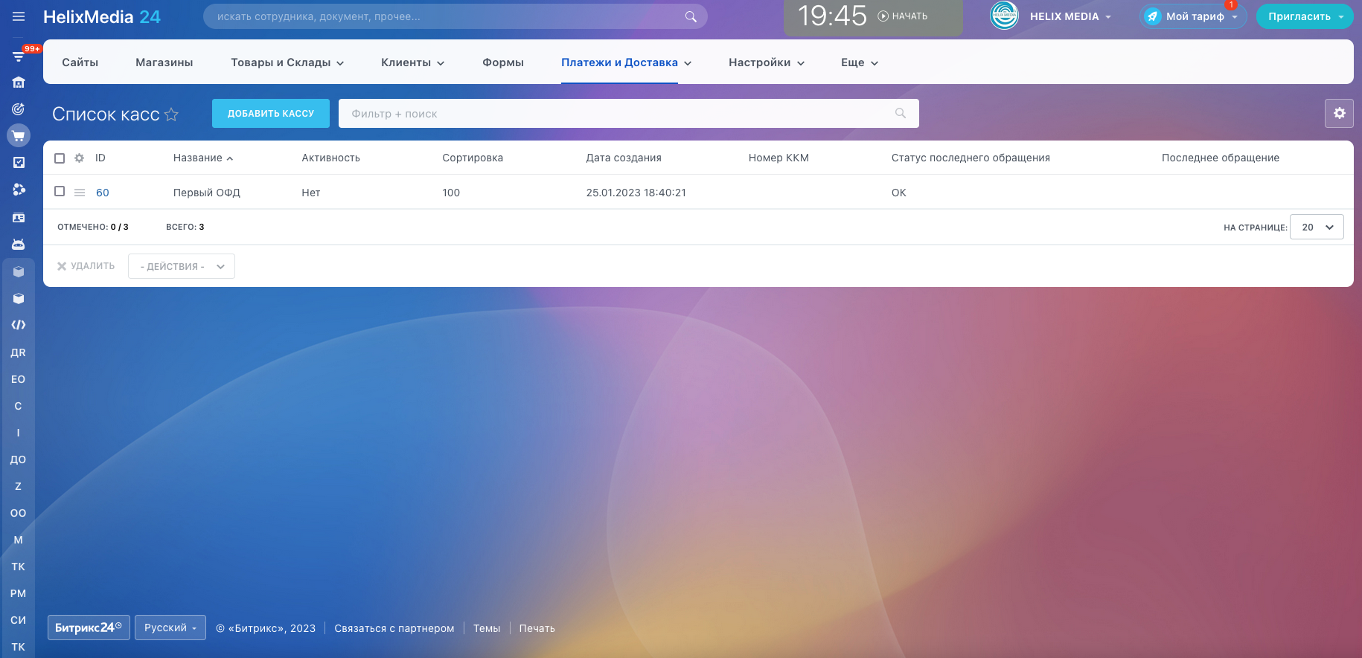Viewport: 1362px width, 658px height.
Task: Click the Добавить кассу button
Action: (271, 114)
